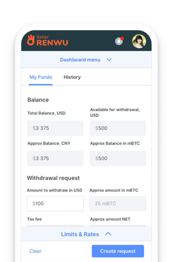Open the user profile avatar

click(139, 41)
